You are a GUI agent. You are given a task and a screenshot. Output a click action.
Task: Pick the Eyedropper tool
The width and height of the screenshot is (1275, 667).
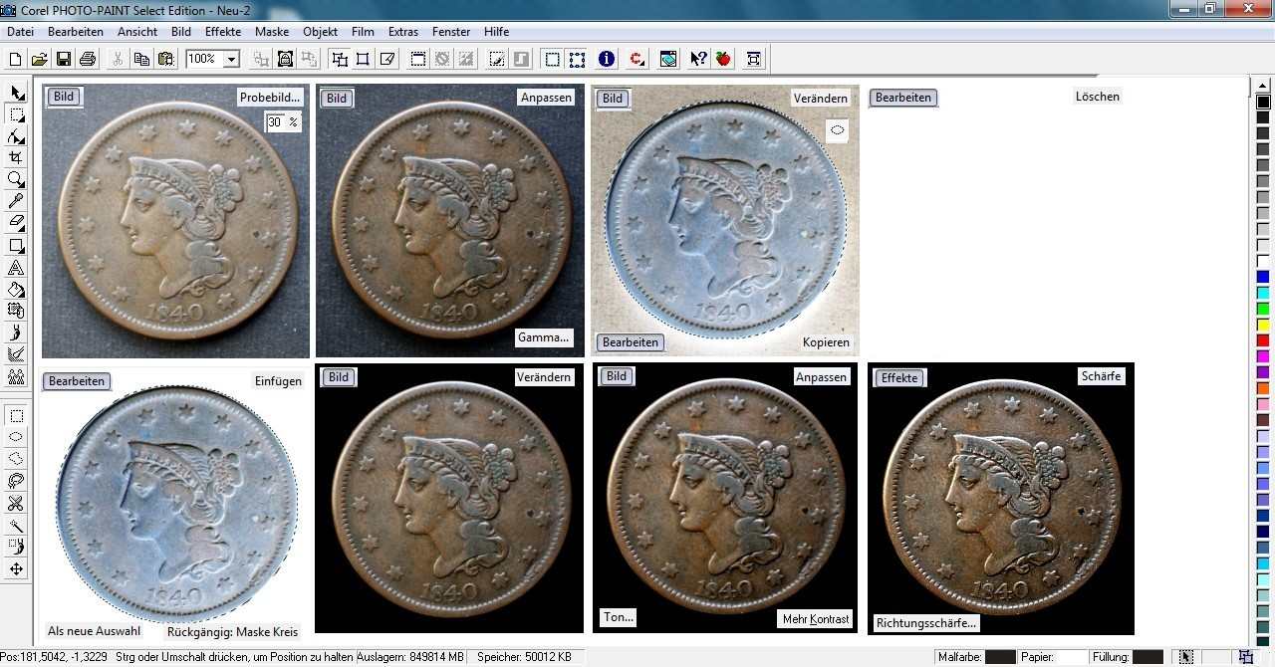[16, 201]
